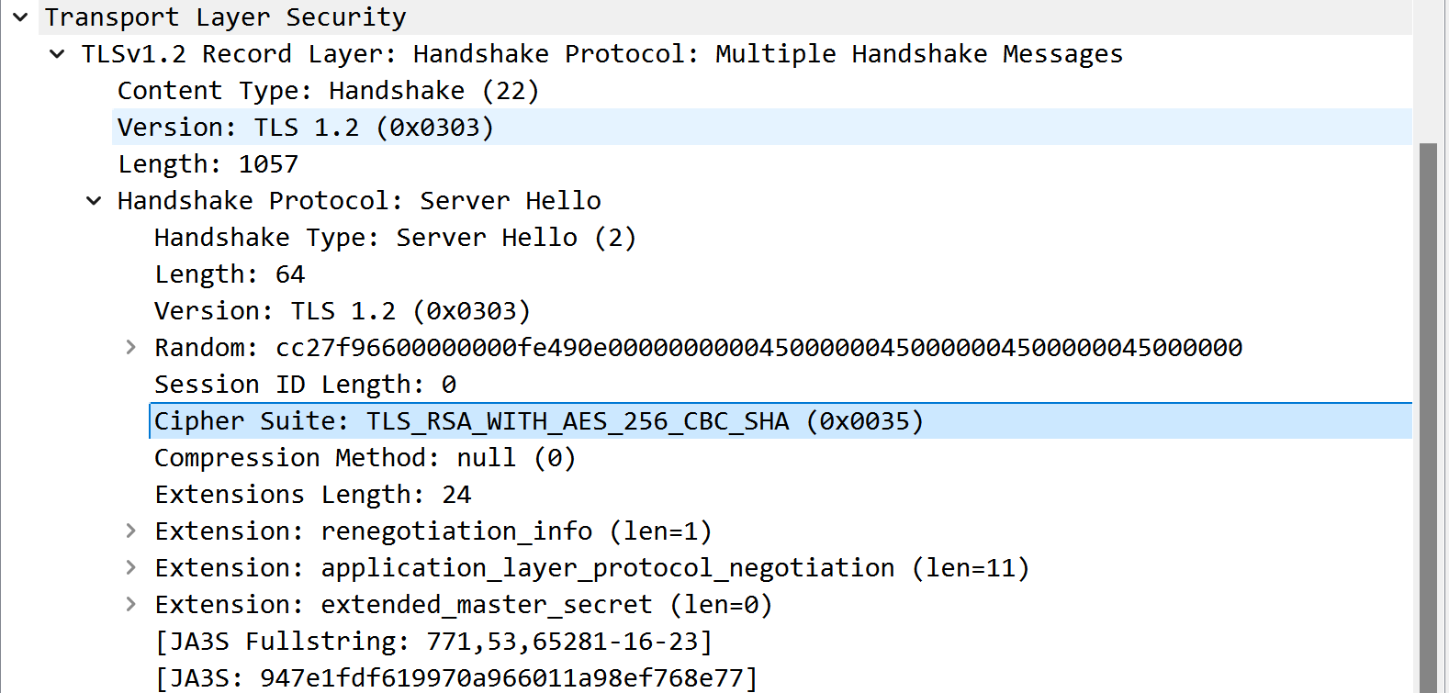The image size is (1449, 693).
Task: Select the Extensions Length: 24 row
Action: click(312, 495)
